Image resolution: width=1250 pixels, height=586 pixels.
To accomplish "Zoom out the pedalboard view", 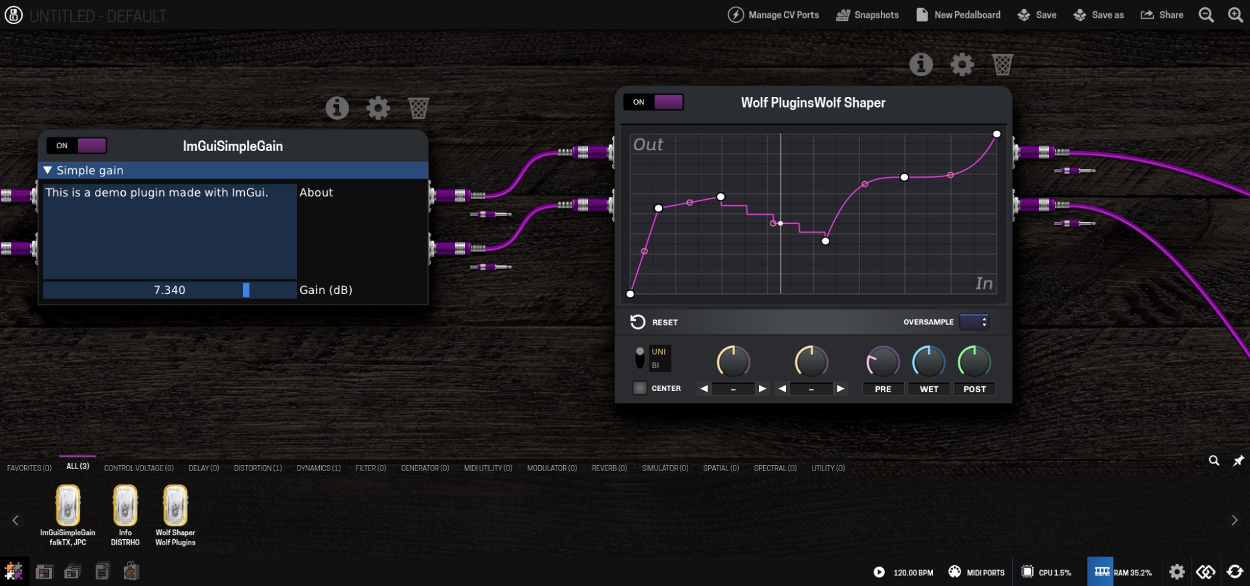I will click(x=1206, y=15).
